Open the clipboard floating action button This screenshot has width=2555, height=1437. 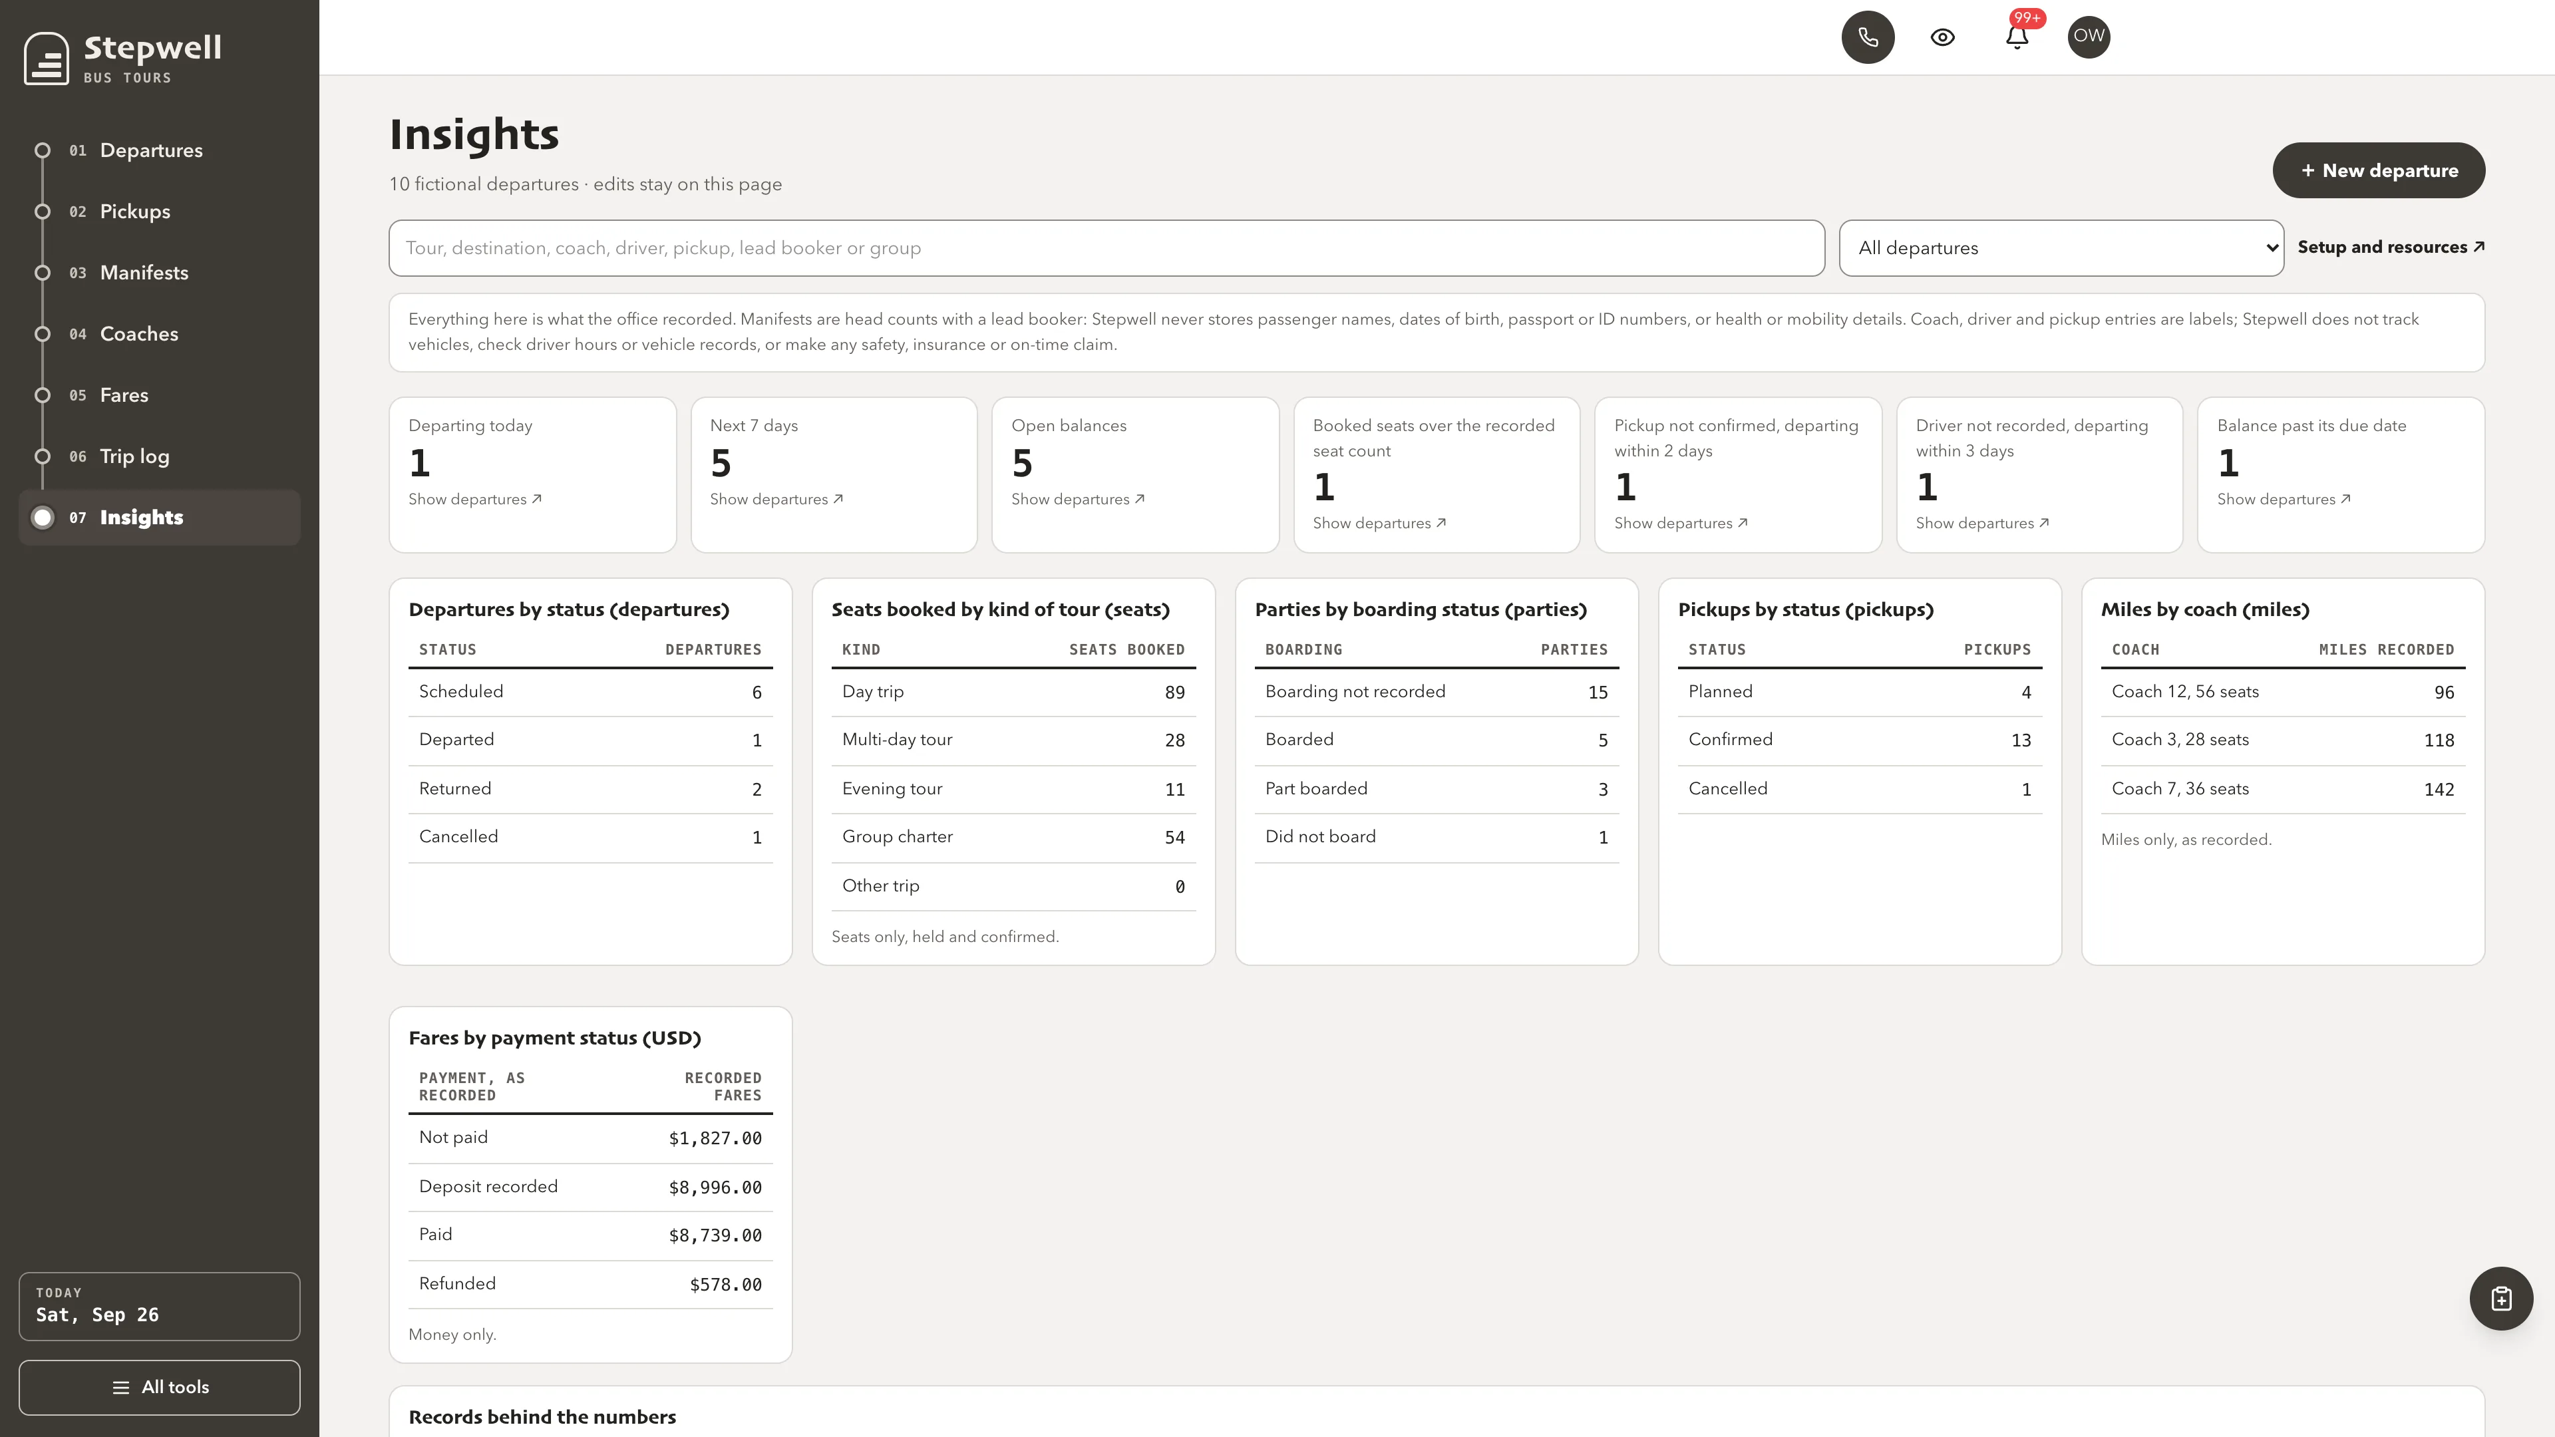(2500, 1298)
